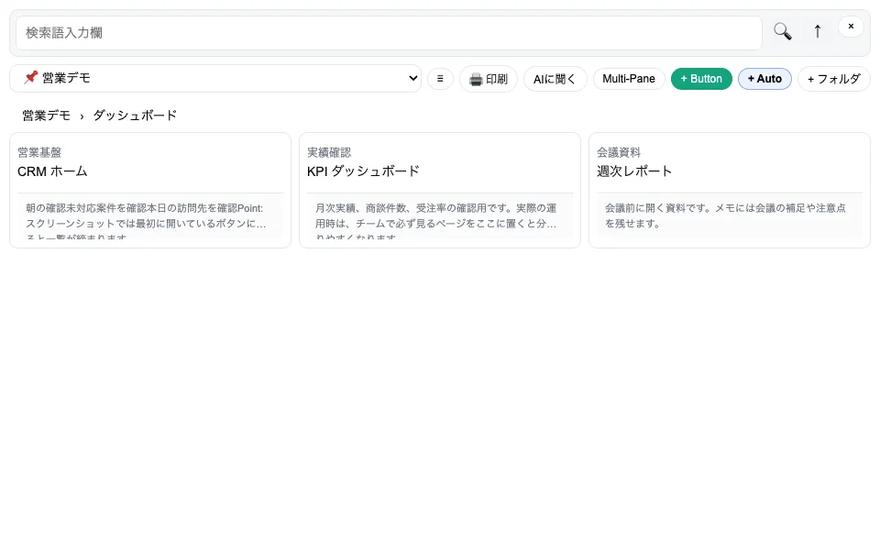
Task: Click the magnifying glass search icon
Action: click(x=782, y=31)
